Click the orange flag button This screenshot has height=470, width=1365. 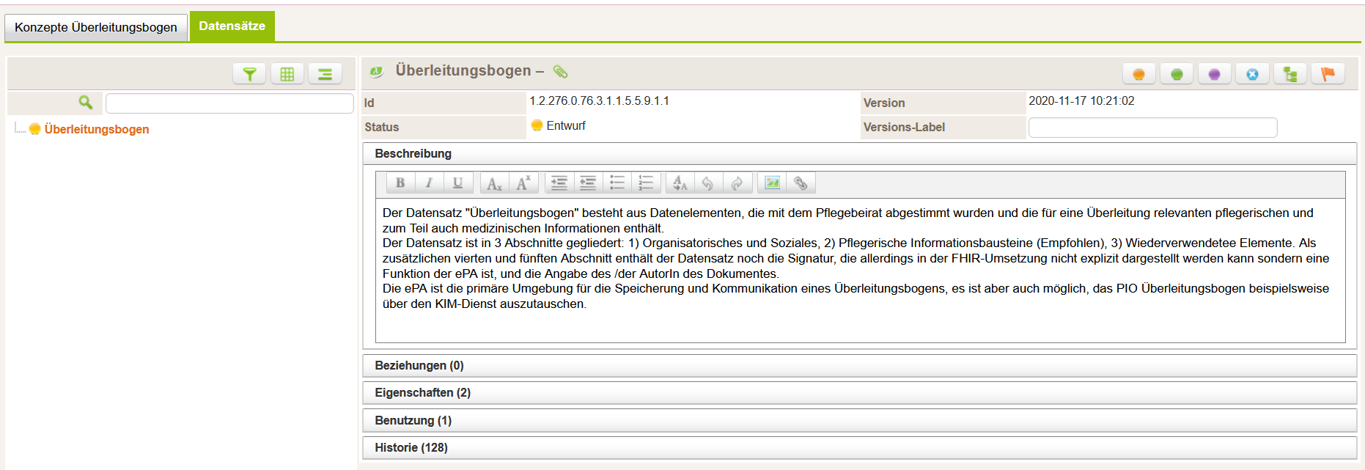pos(1328,74)
